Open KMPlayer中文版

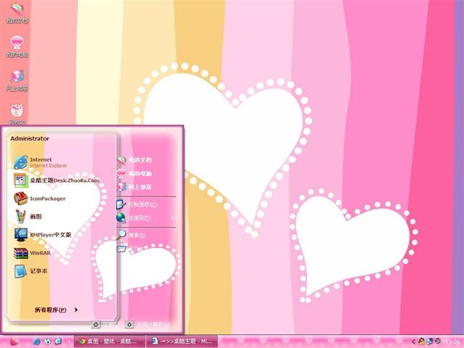point(43,235)
